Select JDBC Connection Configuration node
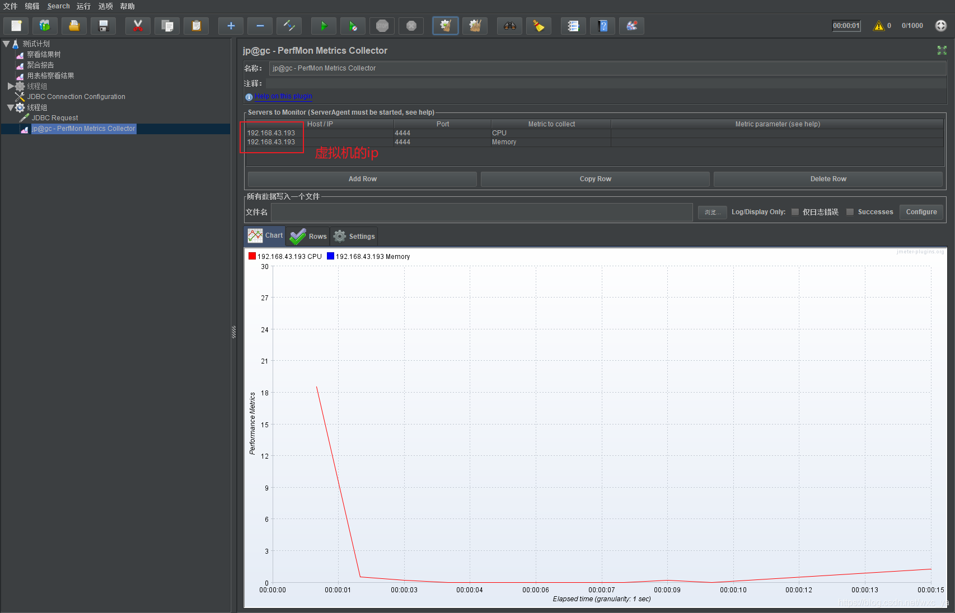 (x=76, y=97)
